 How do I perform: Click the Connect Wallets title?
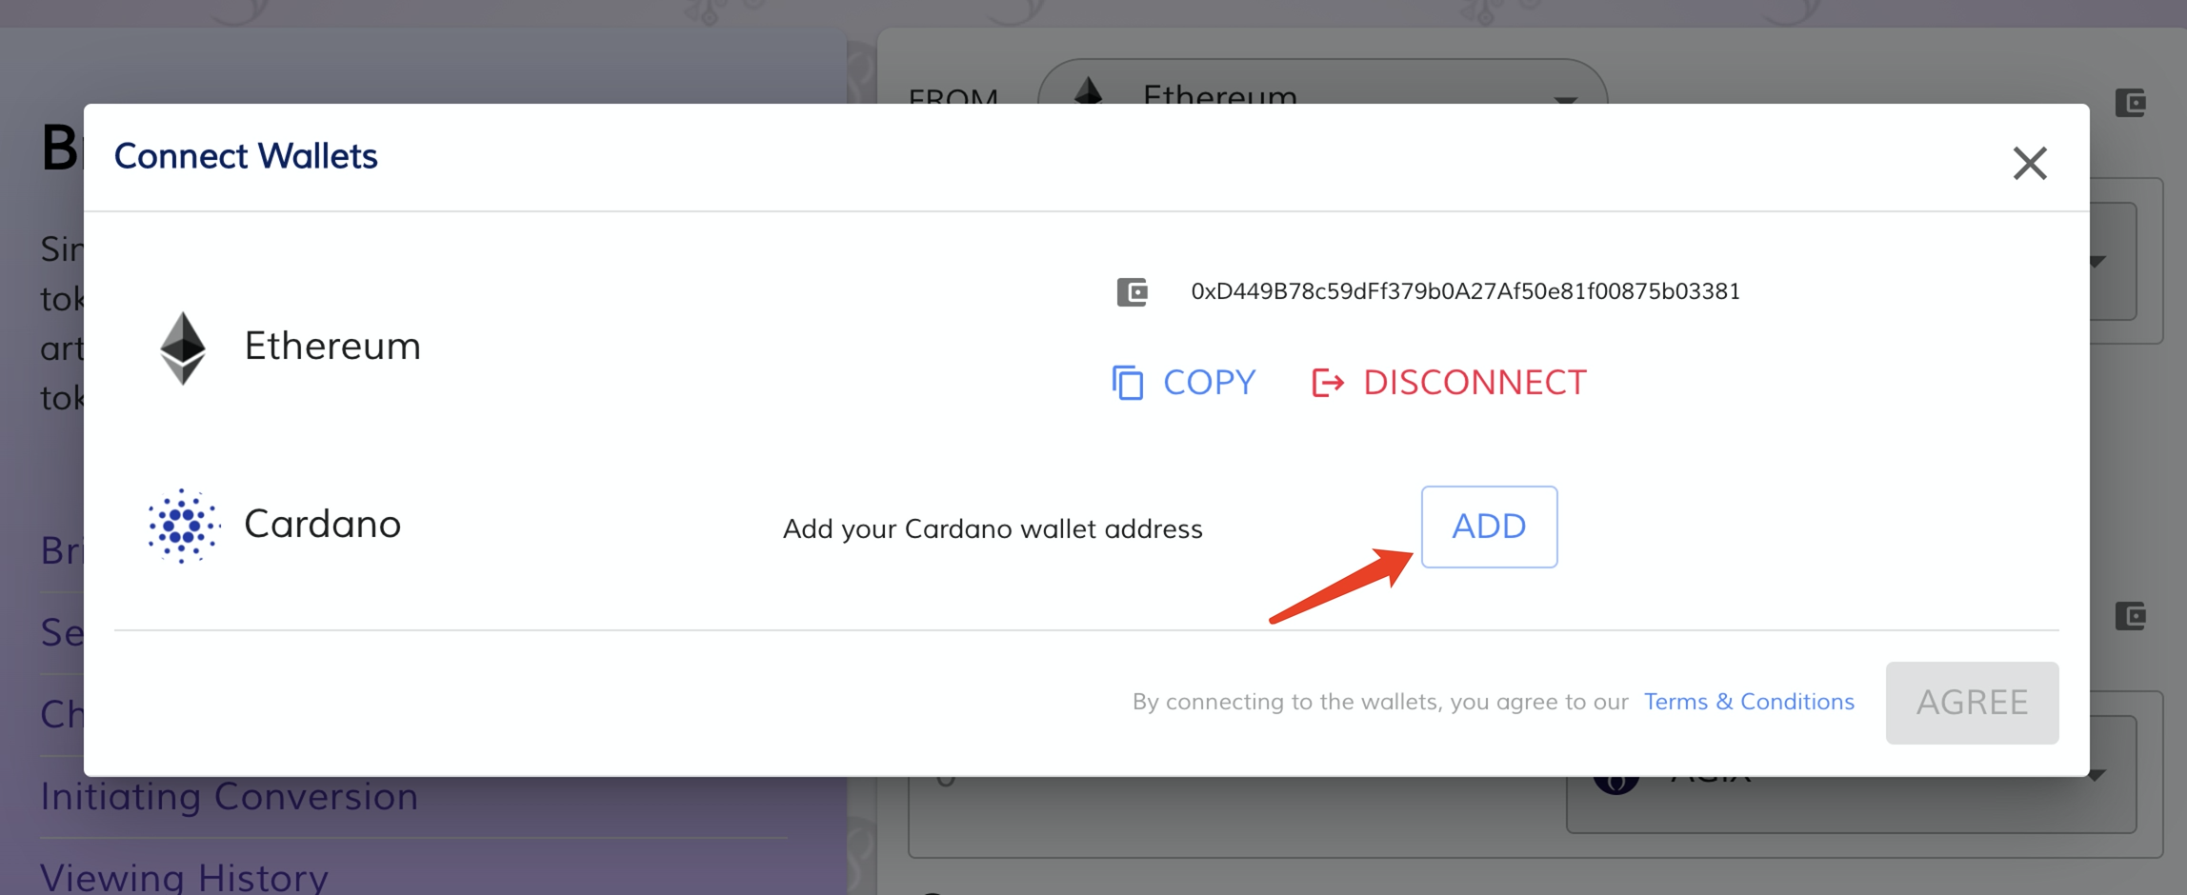click(x=246, y=156)
